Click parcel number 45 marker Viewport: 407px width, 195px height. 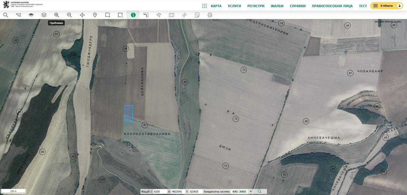point(348,25)
